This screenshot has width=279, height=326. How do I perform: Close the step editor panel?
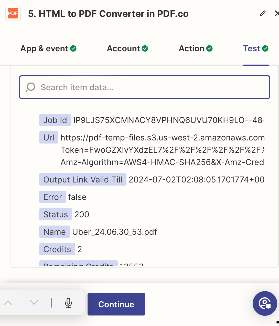coord(277,13)
